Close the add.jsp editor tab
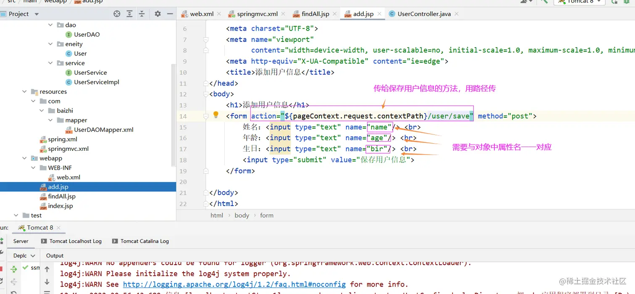Image resolution: width=635 pixels, height=294 pixels. coord(380,14)
